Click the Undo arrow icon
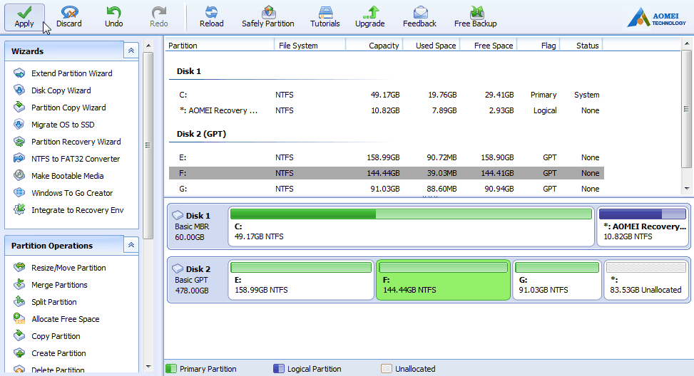This screenshot has width=694, height=376. click(113, 12)
